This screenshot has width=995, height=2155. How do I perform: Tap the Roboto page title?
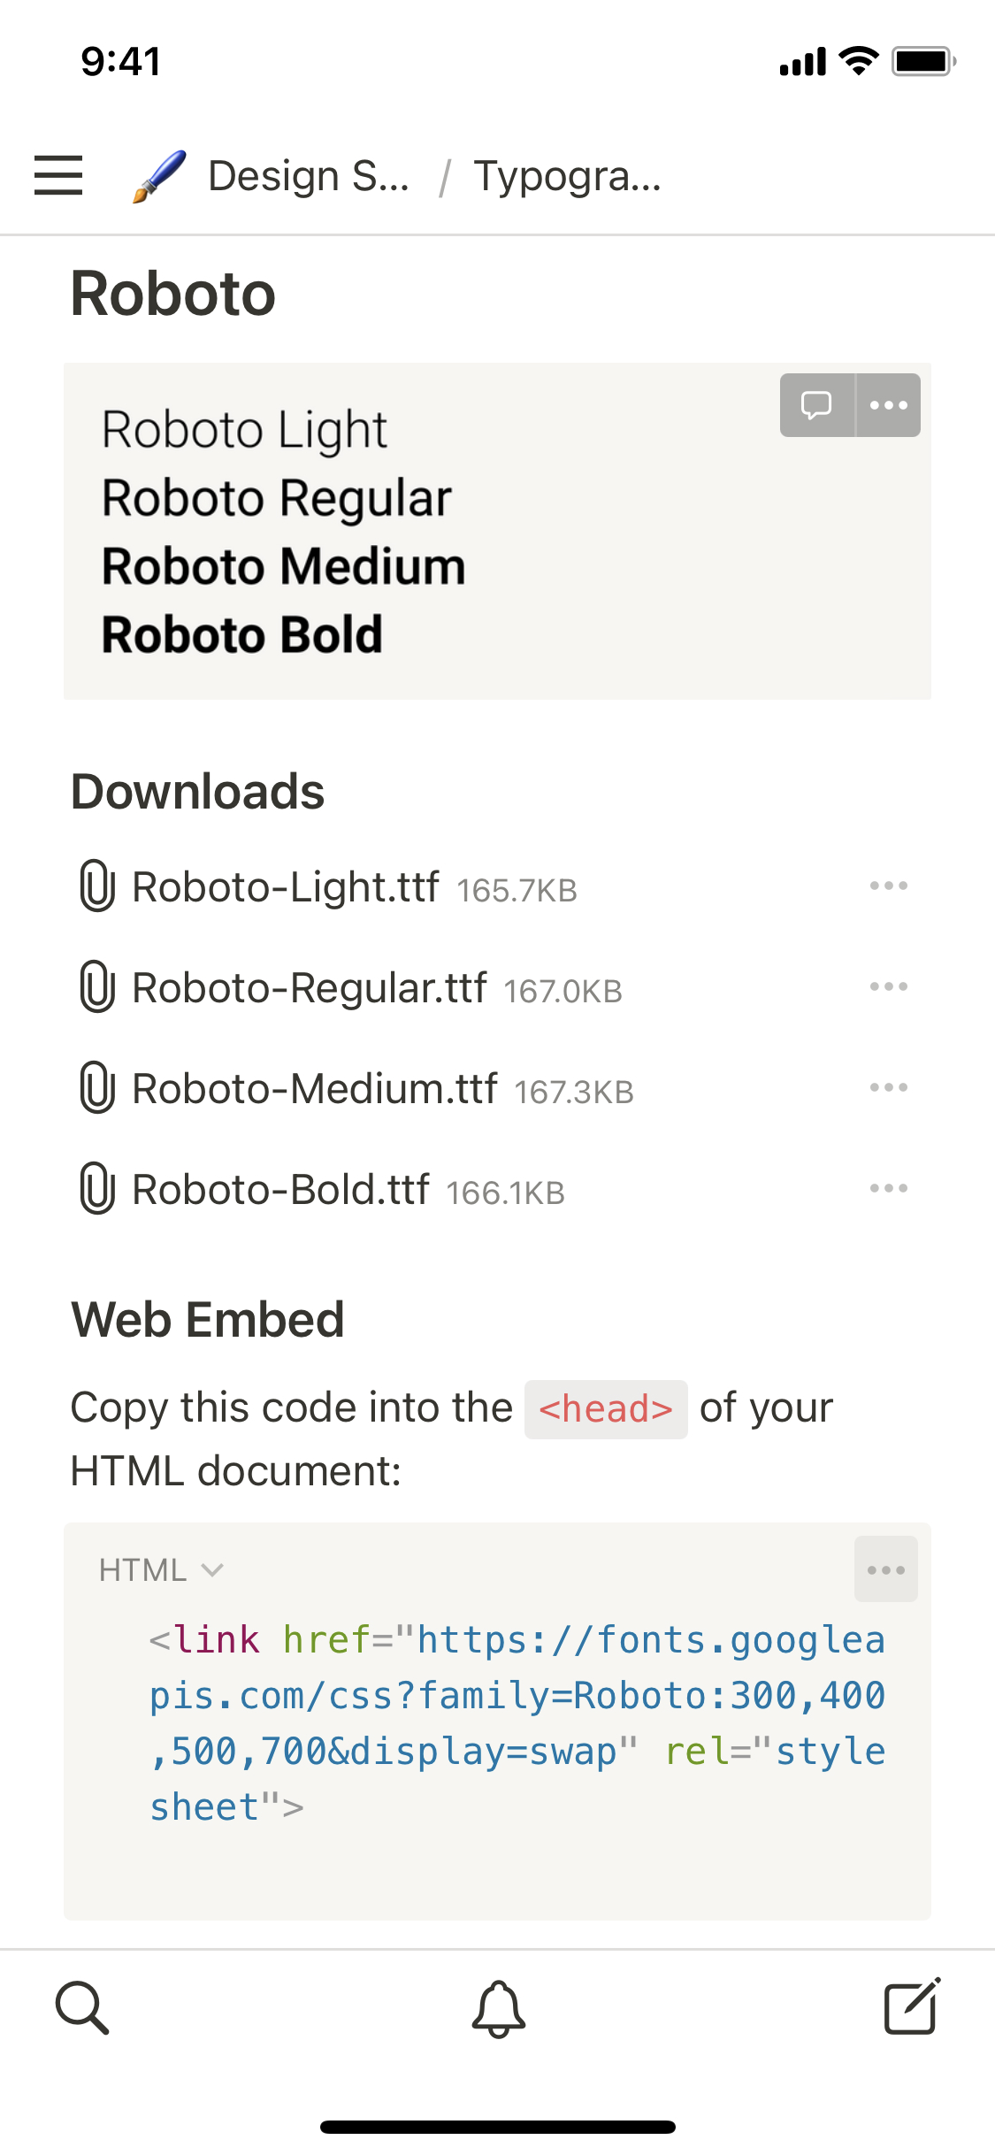(173, 294)
